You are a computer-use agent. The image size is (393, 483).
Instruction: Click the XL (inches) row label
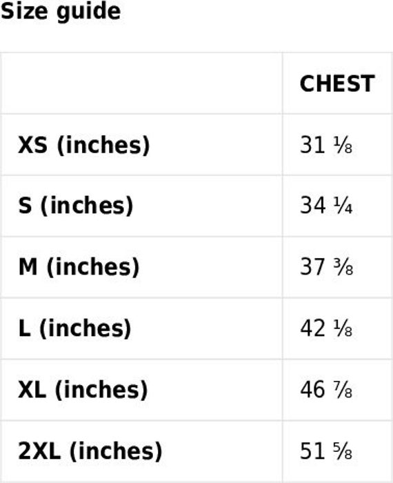click(x=83, y=390)
